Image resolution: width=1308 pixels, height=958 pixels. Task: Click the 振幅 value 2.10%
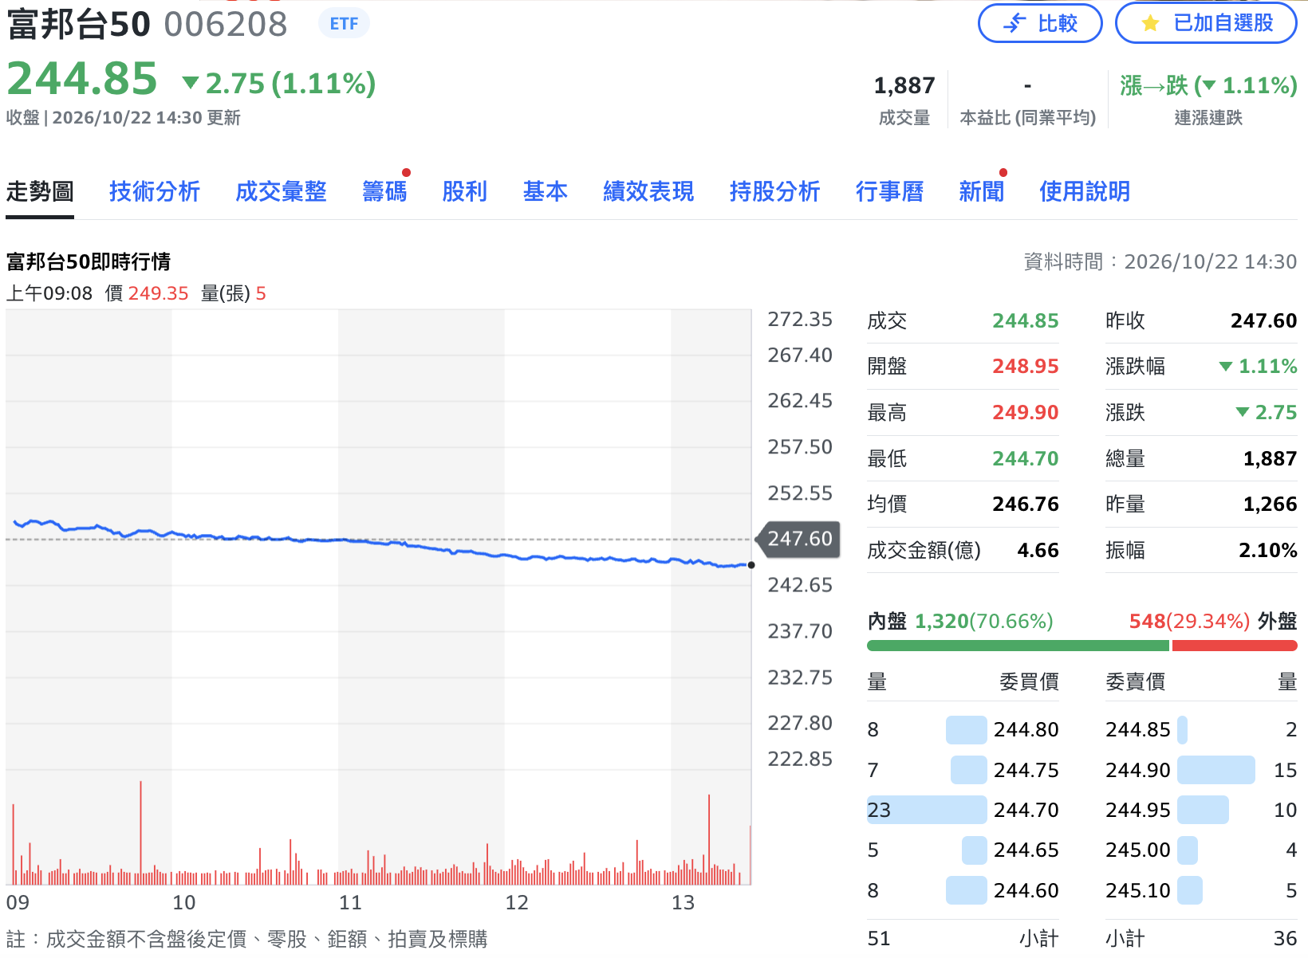pos(1268,550)
